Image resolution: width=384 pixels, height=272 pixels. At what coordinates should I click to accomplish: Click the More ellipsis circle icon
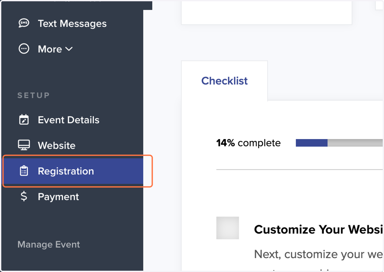coord(24,49)
